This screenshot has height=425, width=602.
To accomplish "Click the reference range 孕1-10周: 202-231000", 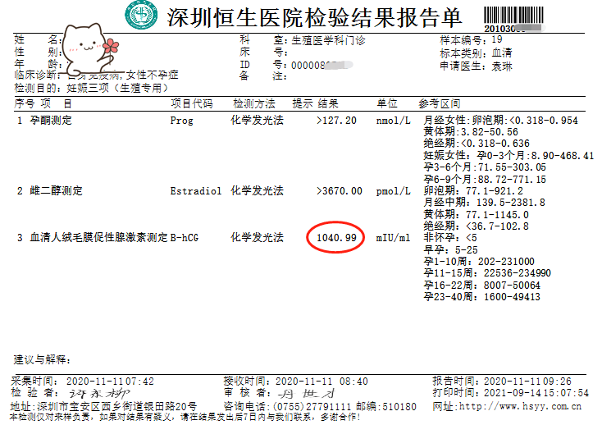I will 479,262.
